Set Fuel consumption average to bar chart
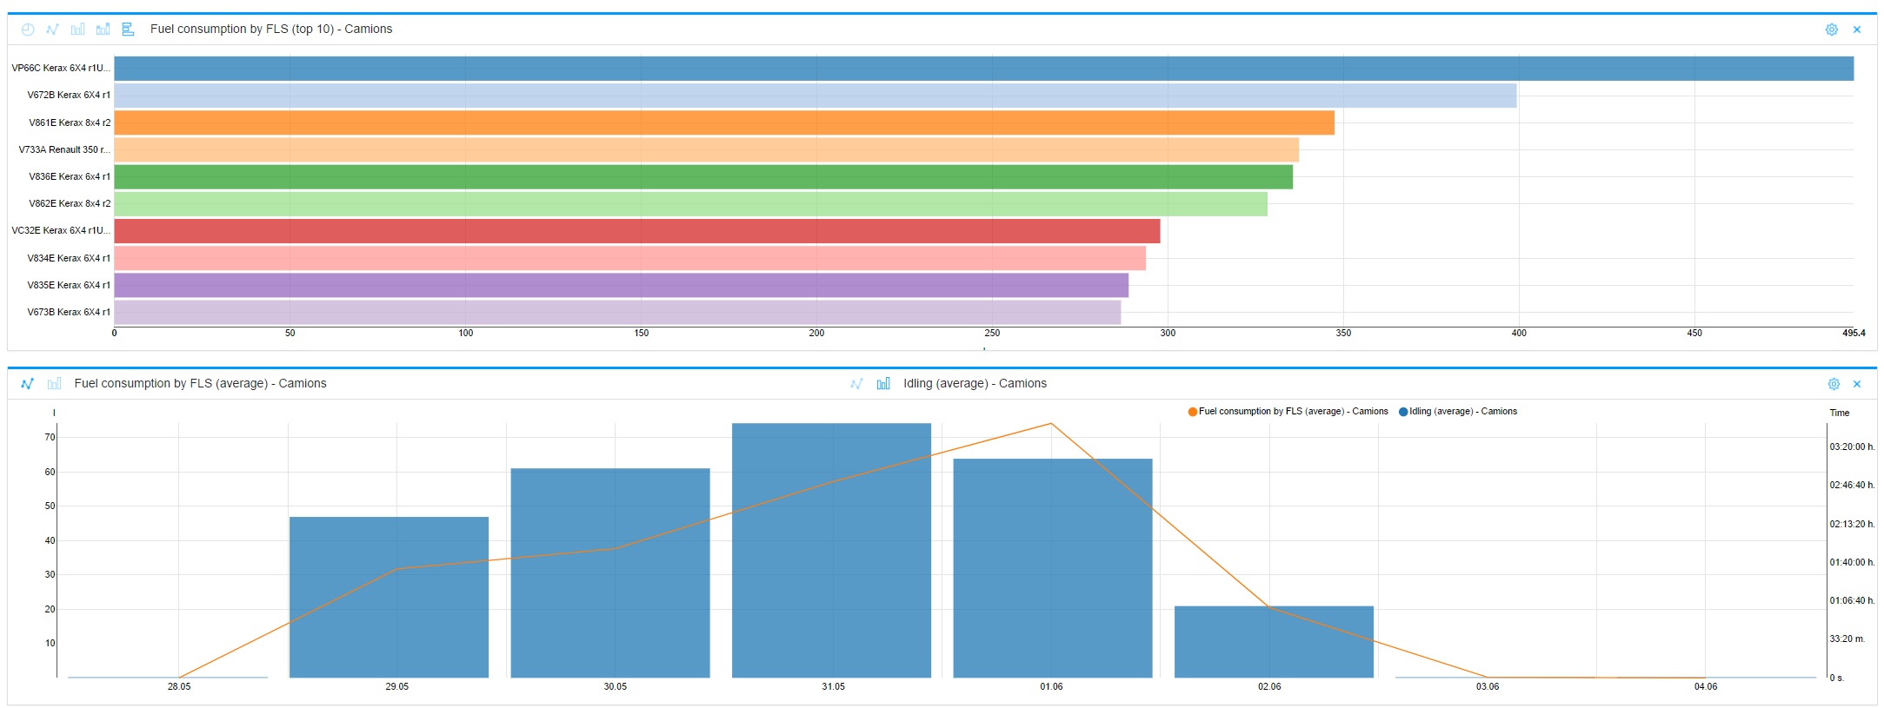 pyautogui.click(x=54, y=384)
